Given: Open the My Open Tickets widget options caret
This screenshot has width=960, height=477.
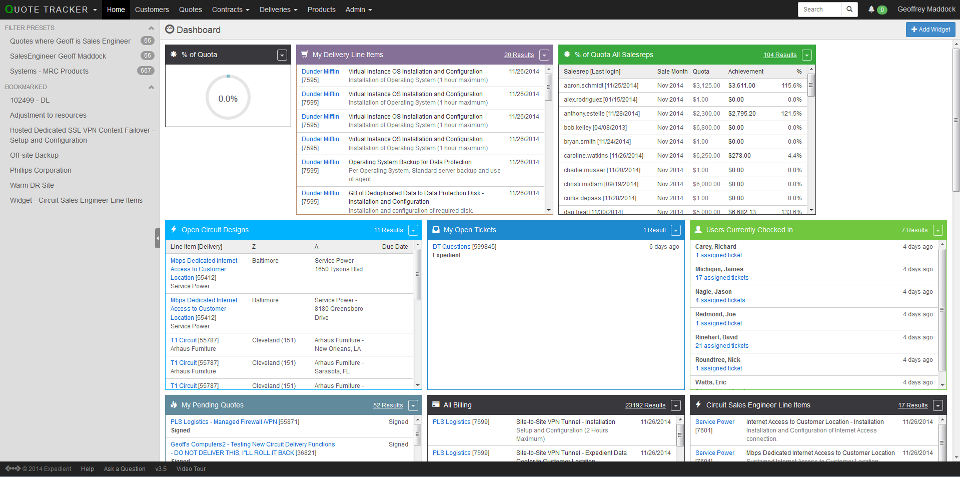Looking at the screenshot, I should [x=676, y=230].
